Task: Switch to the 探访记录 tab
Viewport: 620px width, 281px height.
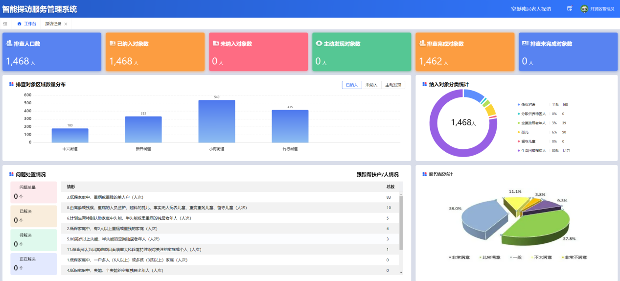Action: pos(53,23)
